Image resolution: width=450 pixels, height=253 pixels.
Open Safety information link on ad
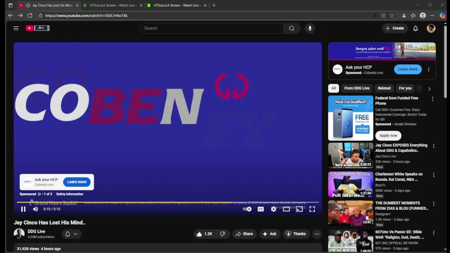click(70, 194)
